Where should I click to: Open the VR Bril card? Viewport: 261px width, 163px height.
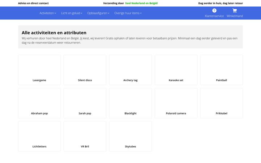click(85, 136)
